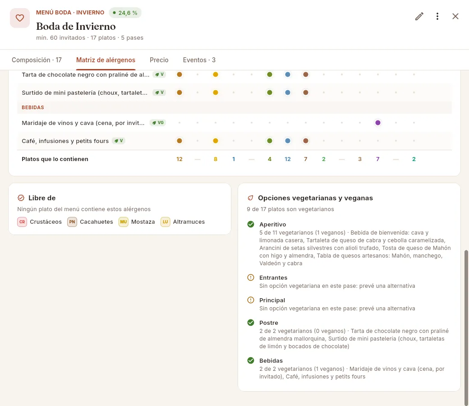Click the Maridaje de vinos y cava row name

pyautogui.click(x=83, y=123)
